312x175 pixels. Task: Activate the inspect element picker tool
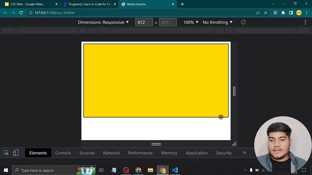click(x=6, y=153)
